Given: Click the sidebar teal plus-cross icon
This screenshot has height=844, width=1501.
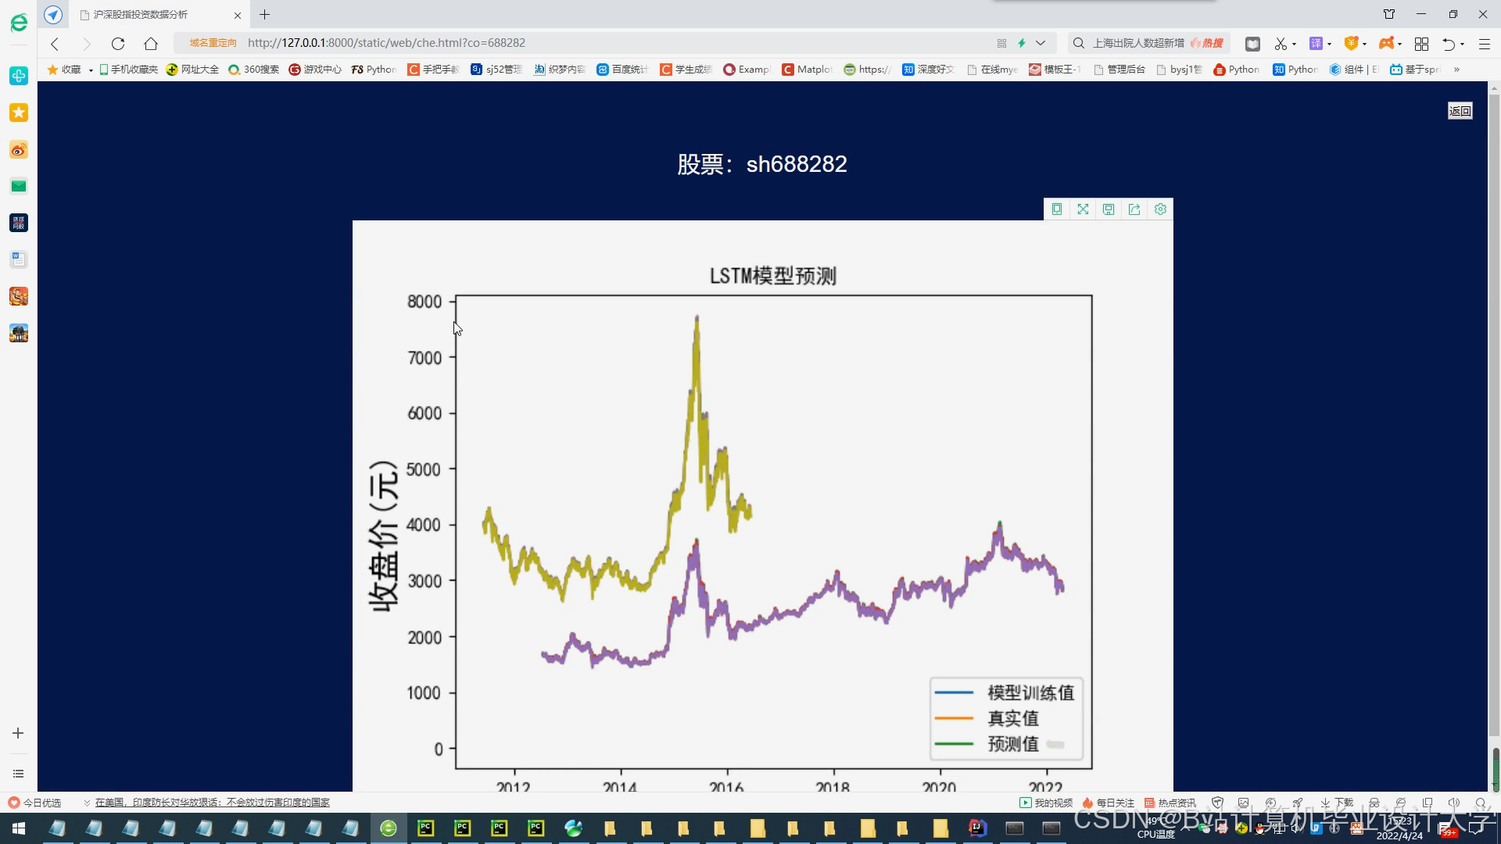Looking at the screenshot, I should 19,76.
